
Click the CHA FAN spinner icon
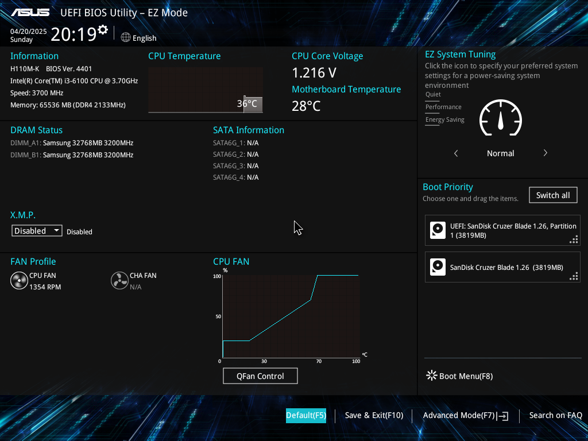[x=119, y=280]
